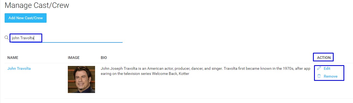The image size is (353, 103).
Task: Open the Edit link for John Travolta
Action: coord(327,68)
